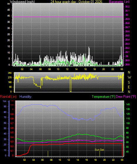
Task: Click "0.2" on the red rainfall scale
Action: pyautogui.click(x=12, y=146)
